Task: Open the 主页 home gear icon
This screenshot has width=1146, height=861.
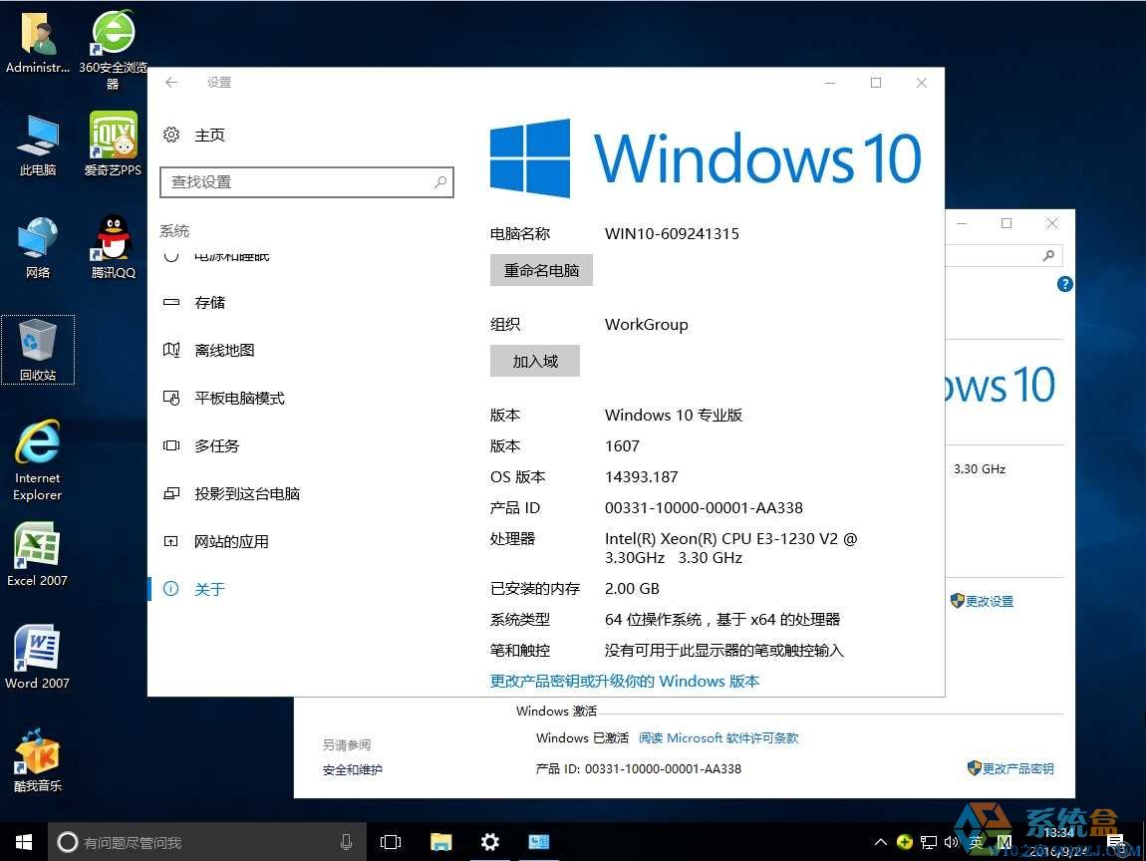Action: (x=171, y=135)
